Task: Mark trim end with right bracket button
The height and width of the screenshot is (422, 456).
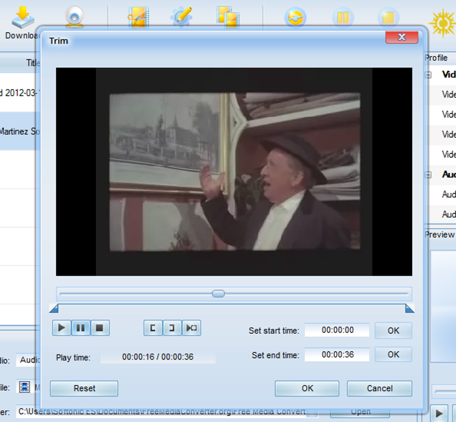Action: tap(172, 328)
